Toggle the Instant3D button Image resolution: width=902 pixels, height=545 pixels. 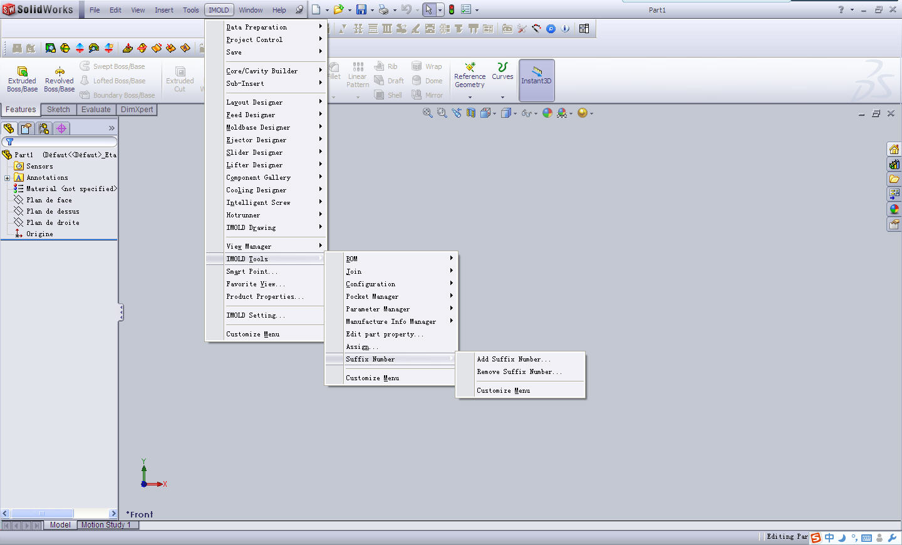536,80
